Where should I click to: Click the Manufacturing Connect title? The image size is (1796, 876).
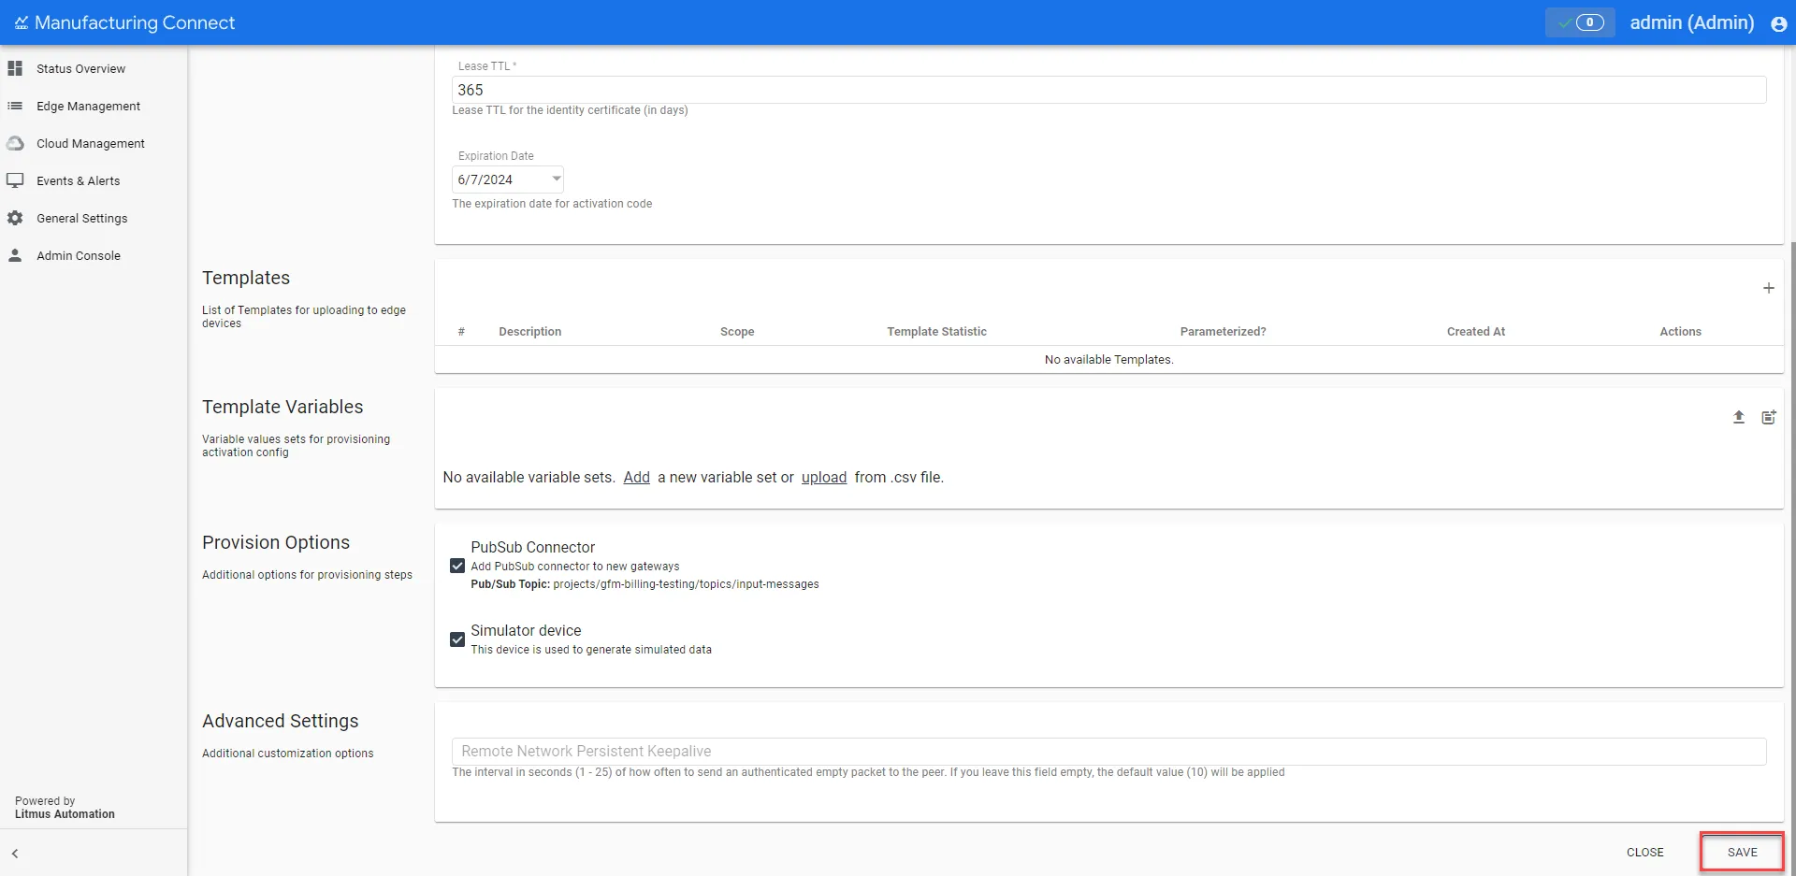[x=135, y=22]
